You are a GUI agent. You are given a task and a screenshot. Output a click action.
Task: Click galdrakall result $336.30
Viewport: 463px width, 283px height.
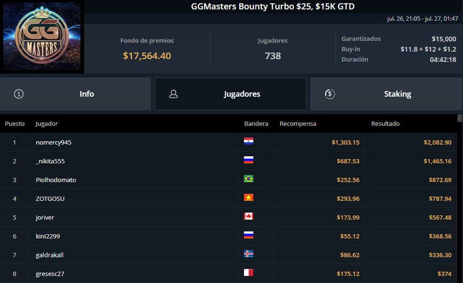pos(440,255)
